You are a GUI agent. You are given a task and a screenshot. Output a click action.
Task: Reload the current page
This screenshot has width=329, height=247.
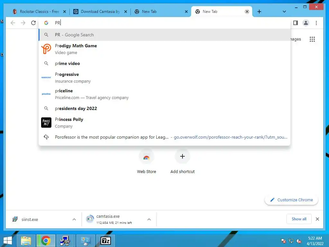33,23
